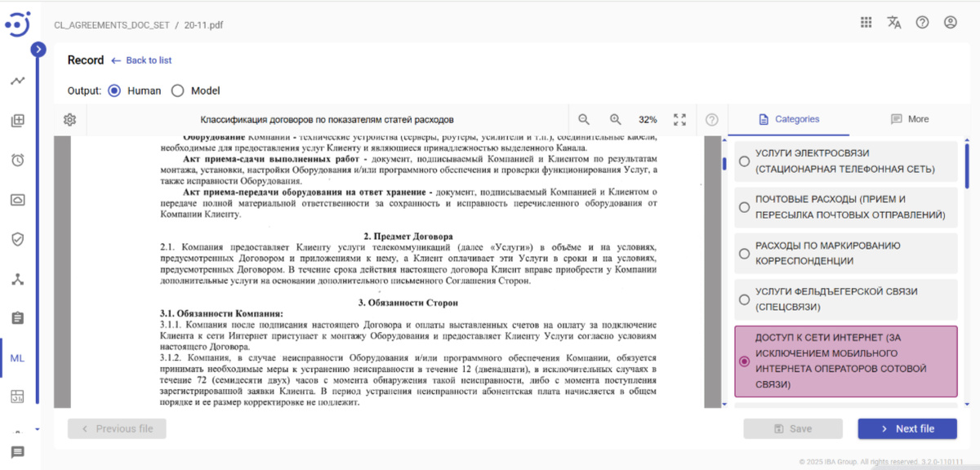Select the Human output radio button
Viewport: 980px width, 470px height.
[x=114, y=91]
